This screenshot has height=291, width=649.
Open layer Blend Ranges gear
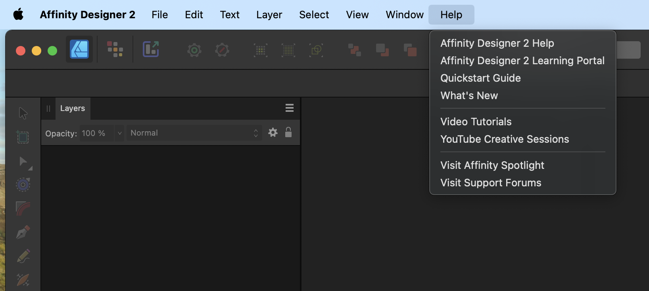[273, 132]
